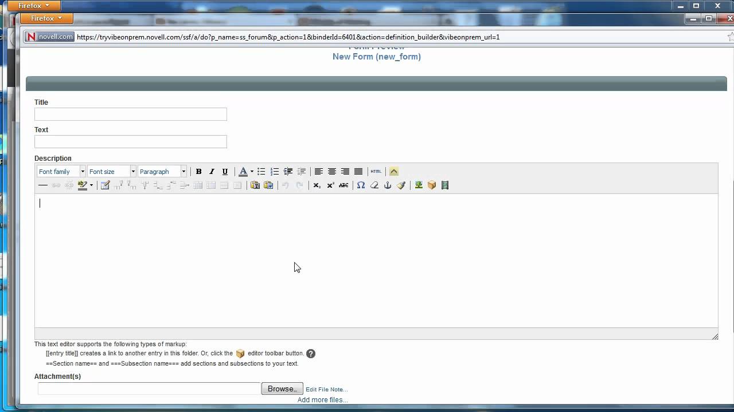Click the cleanup messy code brush icon
This screenshot has height=412, width=734.
click(x=401, y=185)
